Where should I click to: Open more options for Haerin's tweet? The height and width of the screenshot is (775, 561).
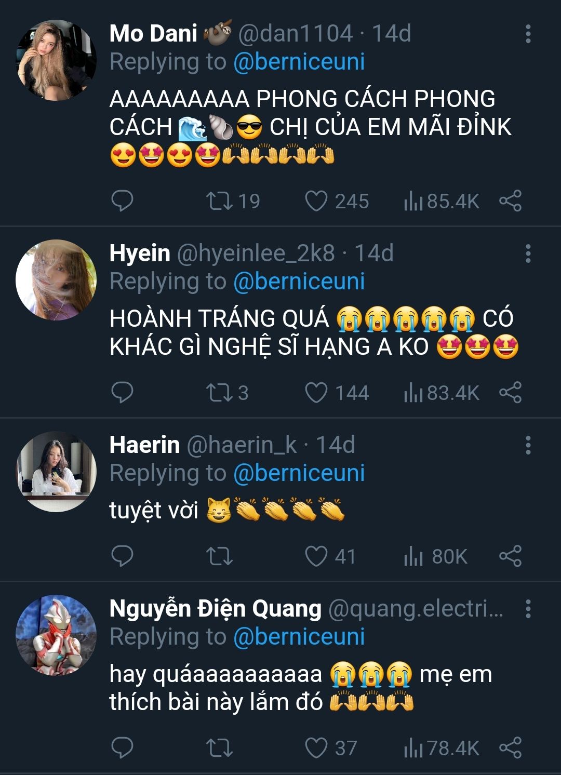[528, 445]
